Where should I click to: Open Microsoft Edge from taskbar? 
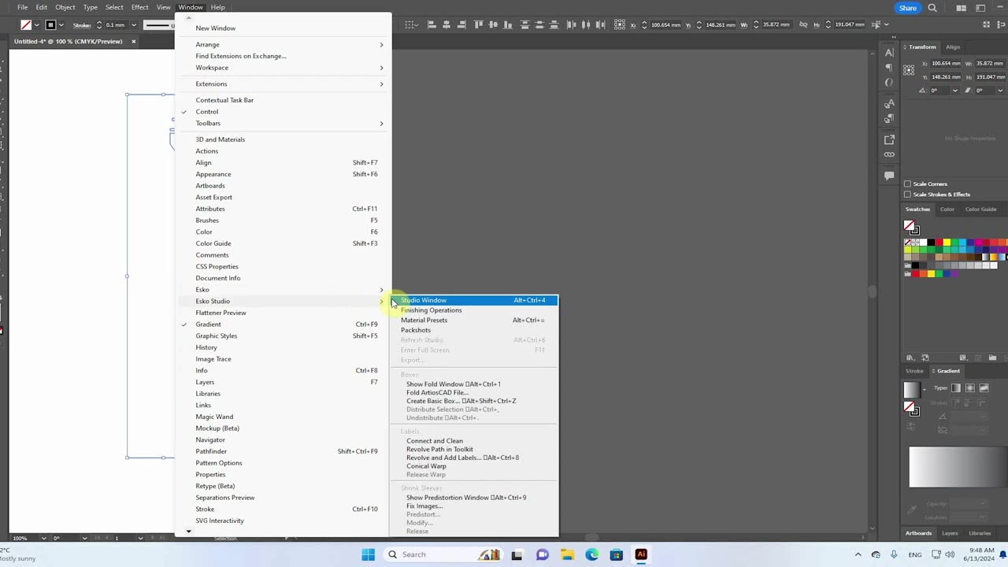[x=591, y=554]
